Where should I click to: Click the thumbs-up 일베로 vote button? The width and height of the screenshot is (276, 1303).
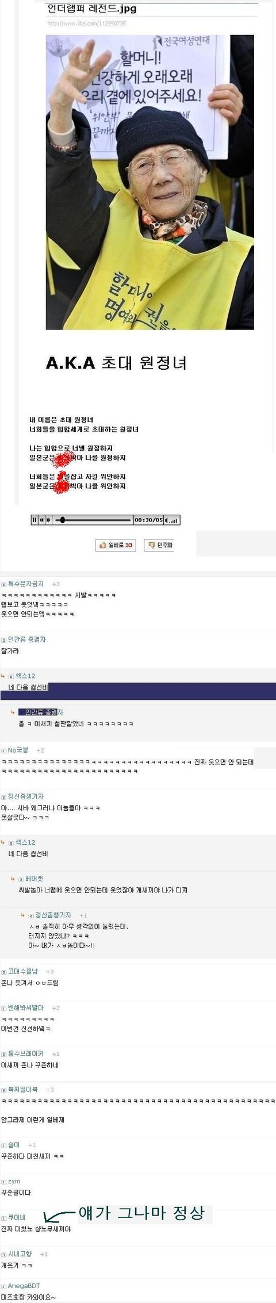pyautogui.click(x=116, y=545)
